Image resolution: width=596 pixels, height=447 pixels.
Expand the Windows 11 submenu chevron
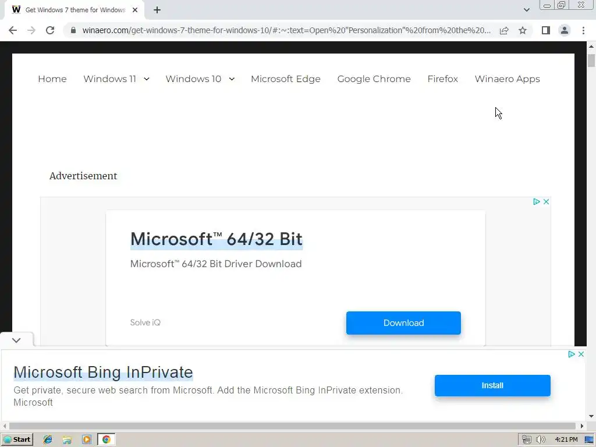[x=146, y=79]
